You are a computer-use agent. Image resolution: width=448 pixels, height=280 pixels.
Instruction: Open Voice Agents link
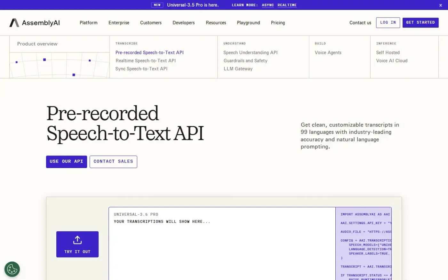[328, 52]
